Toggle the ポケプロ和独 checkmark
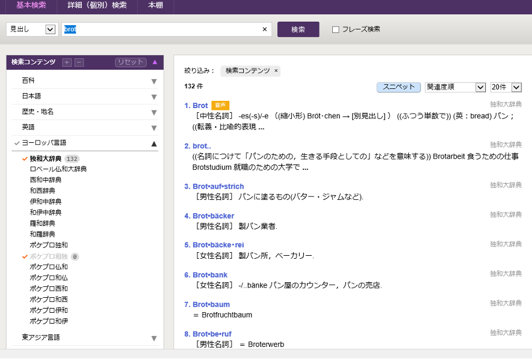The width and height of the screenshot is (532, 359). 25,256
